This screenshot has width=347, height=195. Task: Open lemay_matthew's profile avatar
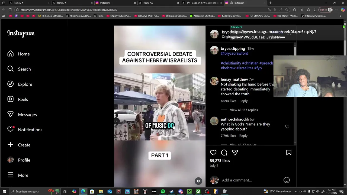pyautogui.click(x=214, y=81)
